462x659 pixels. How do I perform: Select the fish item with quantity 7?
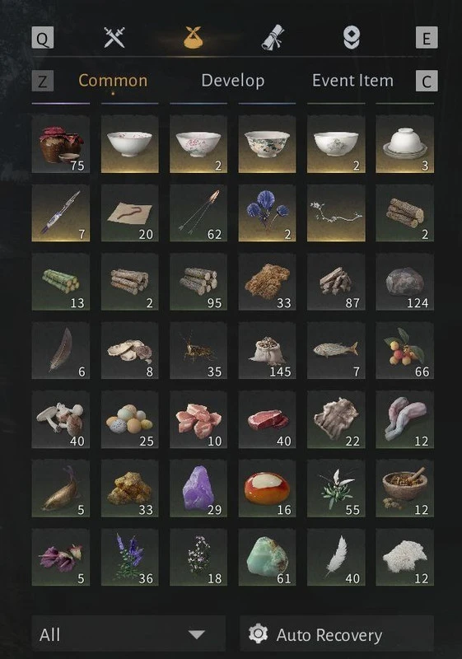pos(336,351)
